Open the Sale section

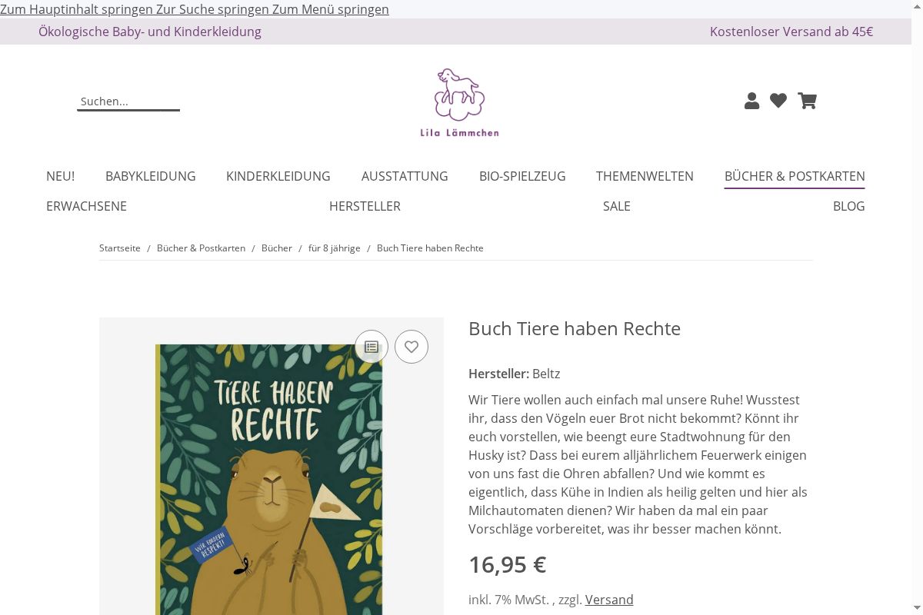617,206
